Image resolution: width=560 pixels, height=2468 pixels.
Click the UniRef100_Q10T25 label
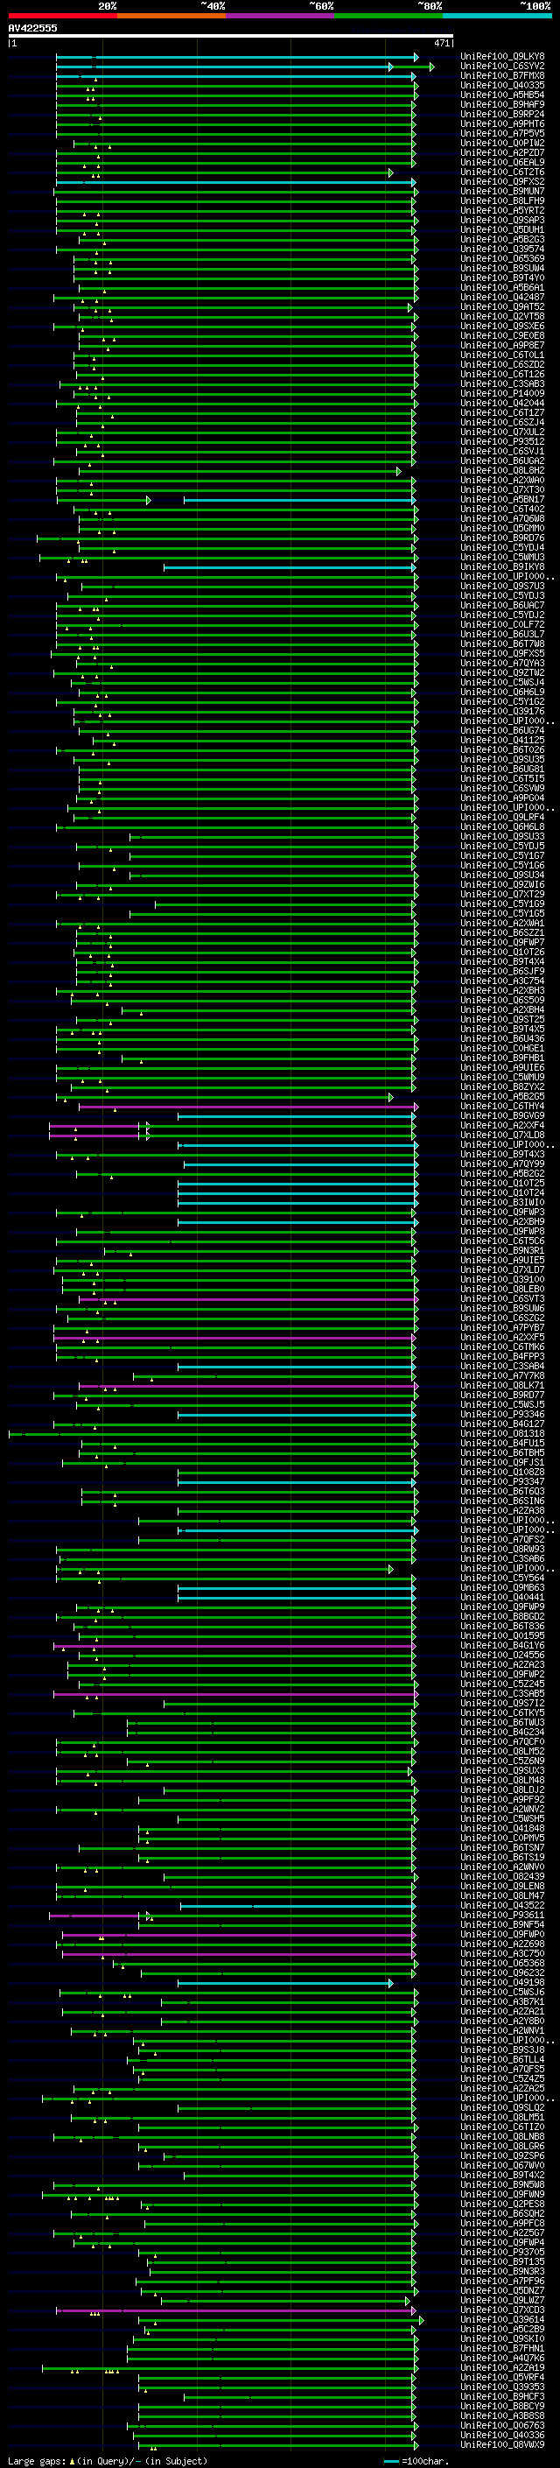pyautogui.click(x=502, y=1184)
